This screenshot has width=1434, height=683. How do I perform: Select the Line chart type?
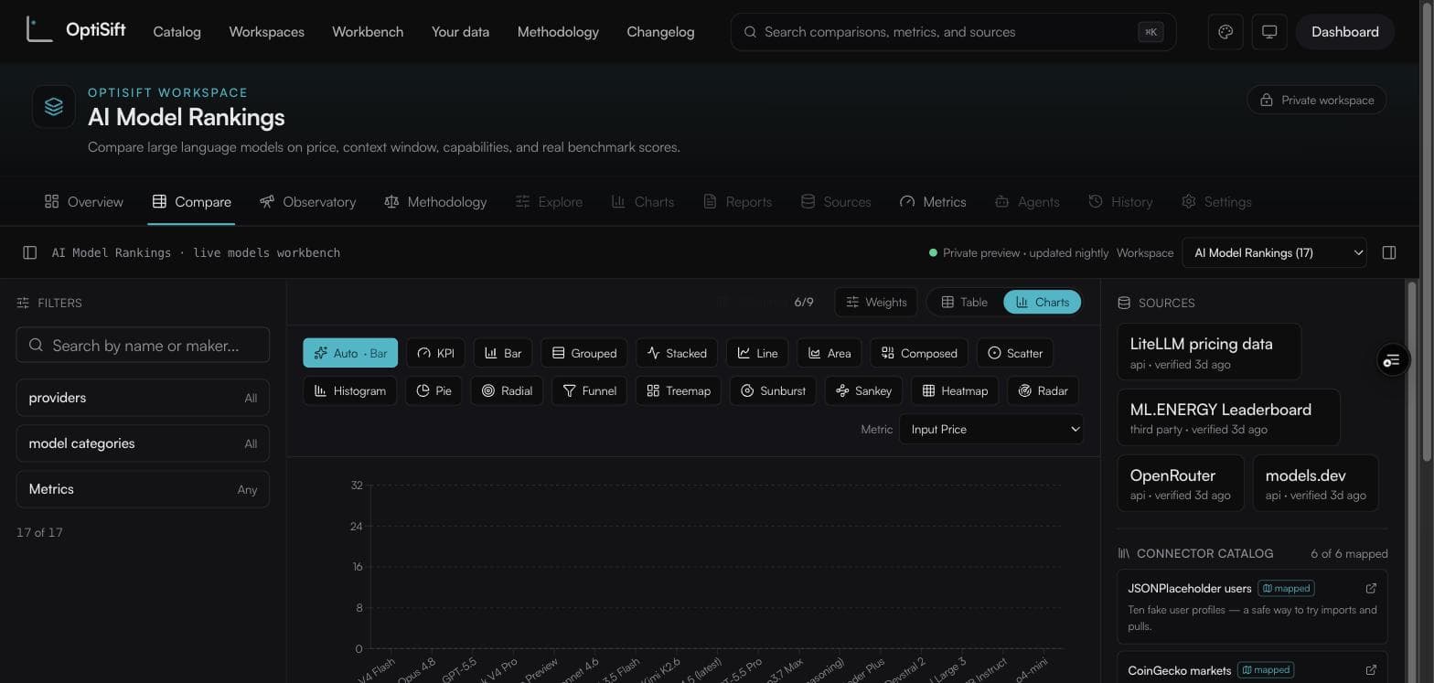[x=757, y=353]
